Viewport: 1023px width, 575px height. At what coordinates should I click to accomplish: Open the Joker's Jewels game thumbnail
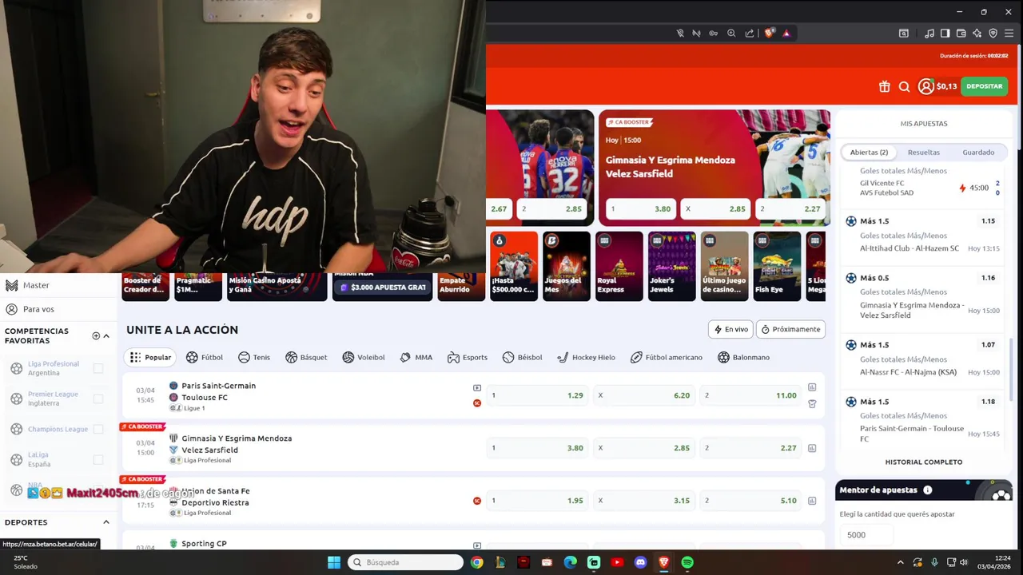(671, 266)
